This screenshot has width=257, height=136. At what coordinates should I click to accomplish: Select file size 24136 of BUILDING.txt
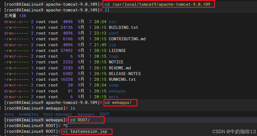[67, 27]
